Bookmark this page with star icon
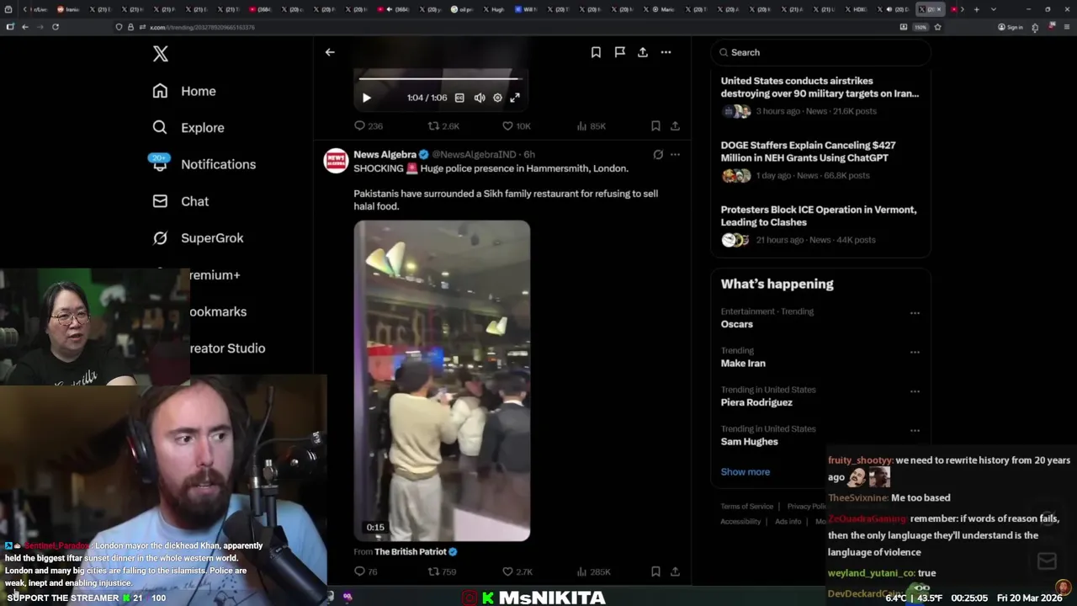The width and height of the screenshot is (1077, 606). point(937,27)
